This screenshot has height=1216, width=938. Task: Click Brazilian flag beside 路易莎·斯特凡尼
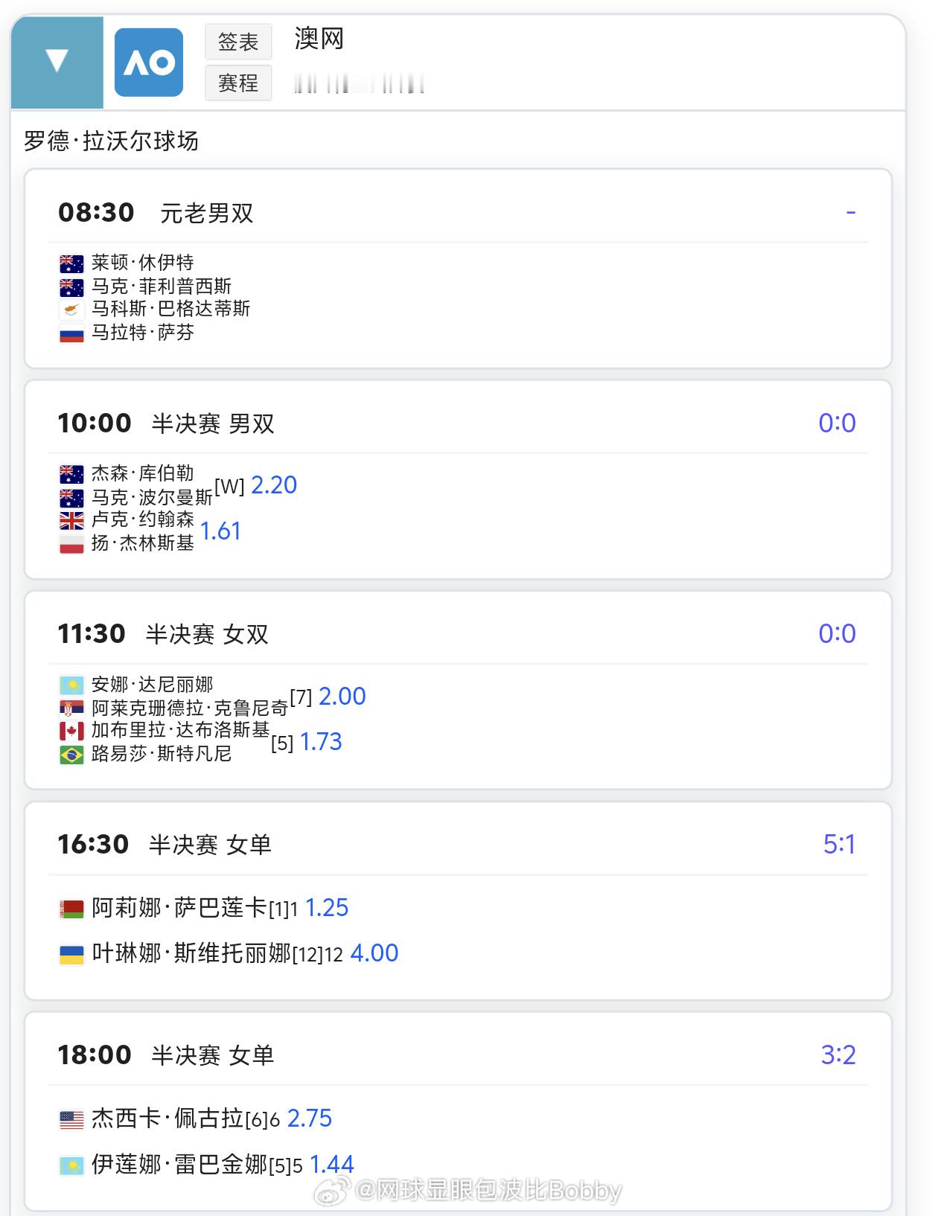coord(71,755)
